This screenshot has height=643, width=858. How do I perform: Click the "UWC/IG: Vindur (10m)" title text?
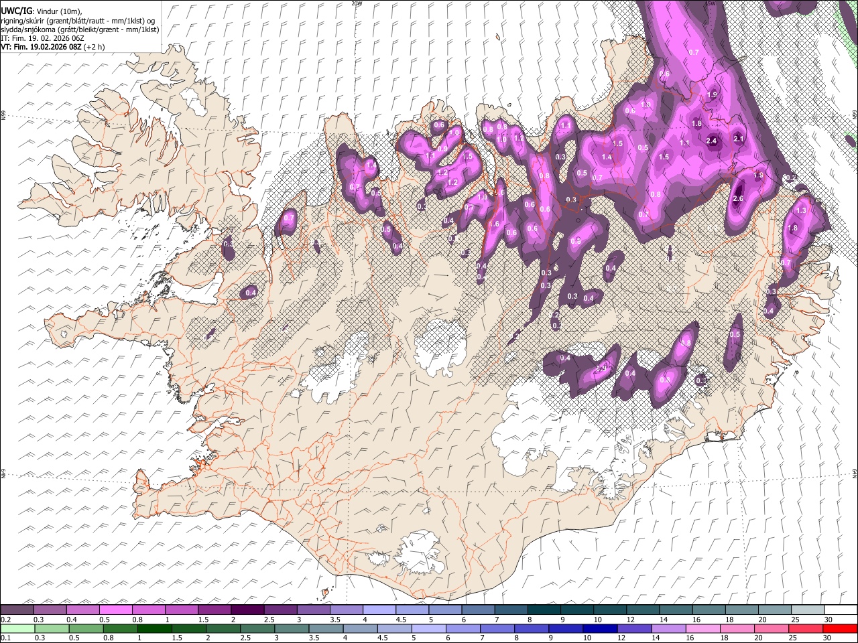[41, 11]
